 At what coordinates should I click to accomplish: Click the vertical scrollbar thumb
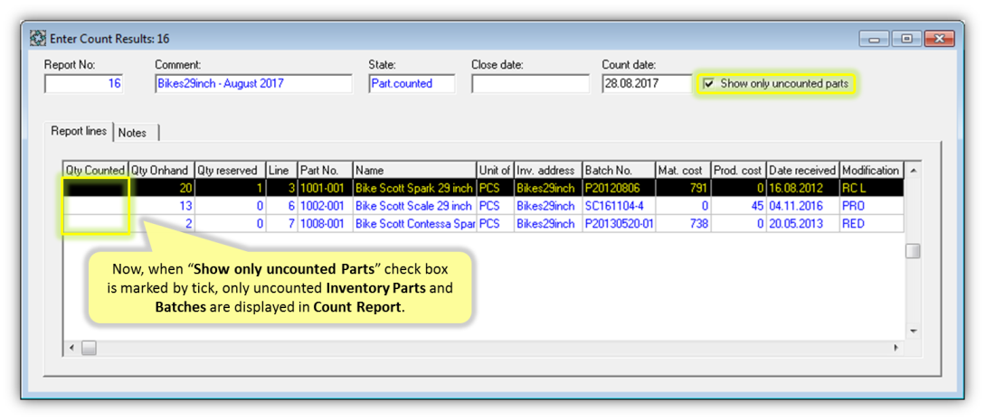(913, 251)
